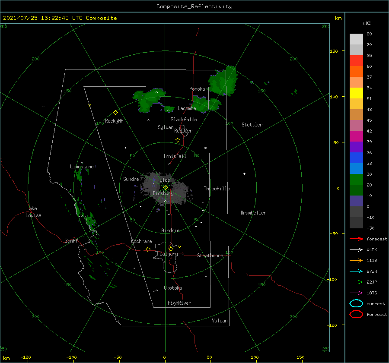Click the Stettler label
This screenshot has height=363, width=389.
coord(252,125)
